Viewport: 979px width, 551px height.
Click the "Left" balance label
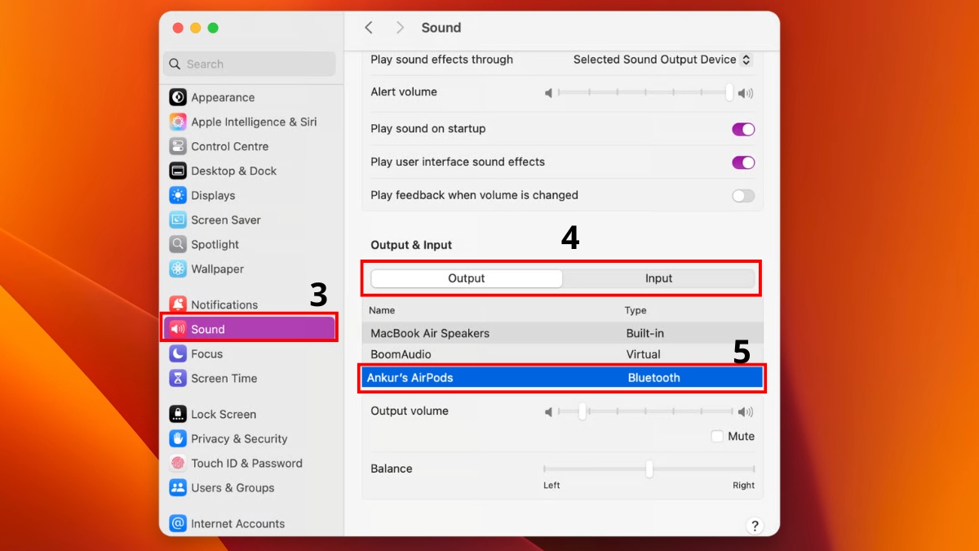pos(552,485)
